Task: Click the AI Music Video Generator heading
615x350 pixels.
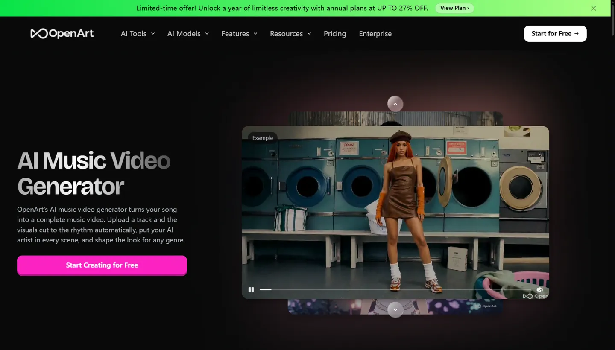Action: tap(94, 173)
